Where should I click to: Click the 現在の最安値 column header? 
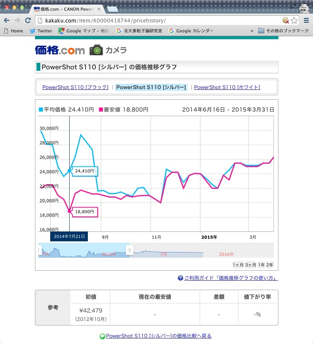pos(155,297)
